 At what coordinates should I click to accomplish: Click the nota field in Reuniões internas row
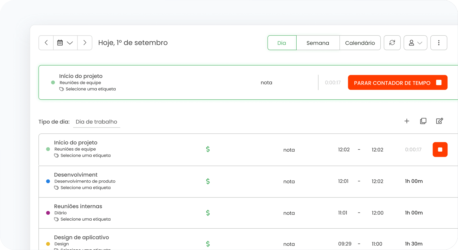pyautogui.click(x=289, y=213)
